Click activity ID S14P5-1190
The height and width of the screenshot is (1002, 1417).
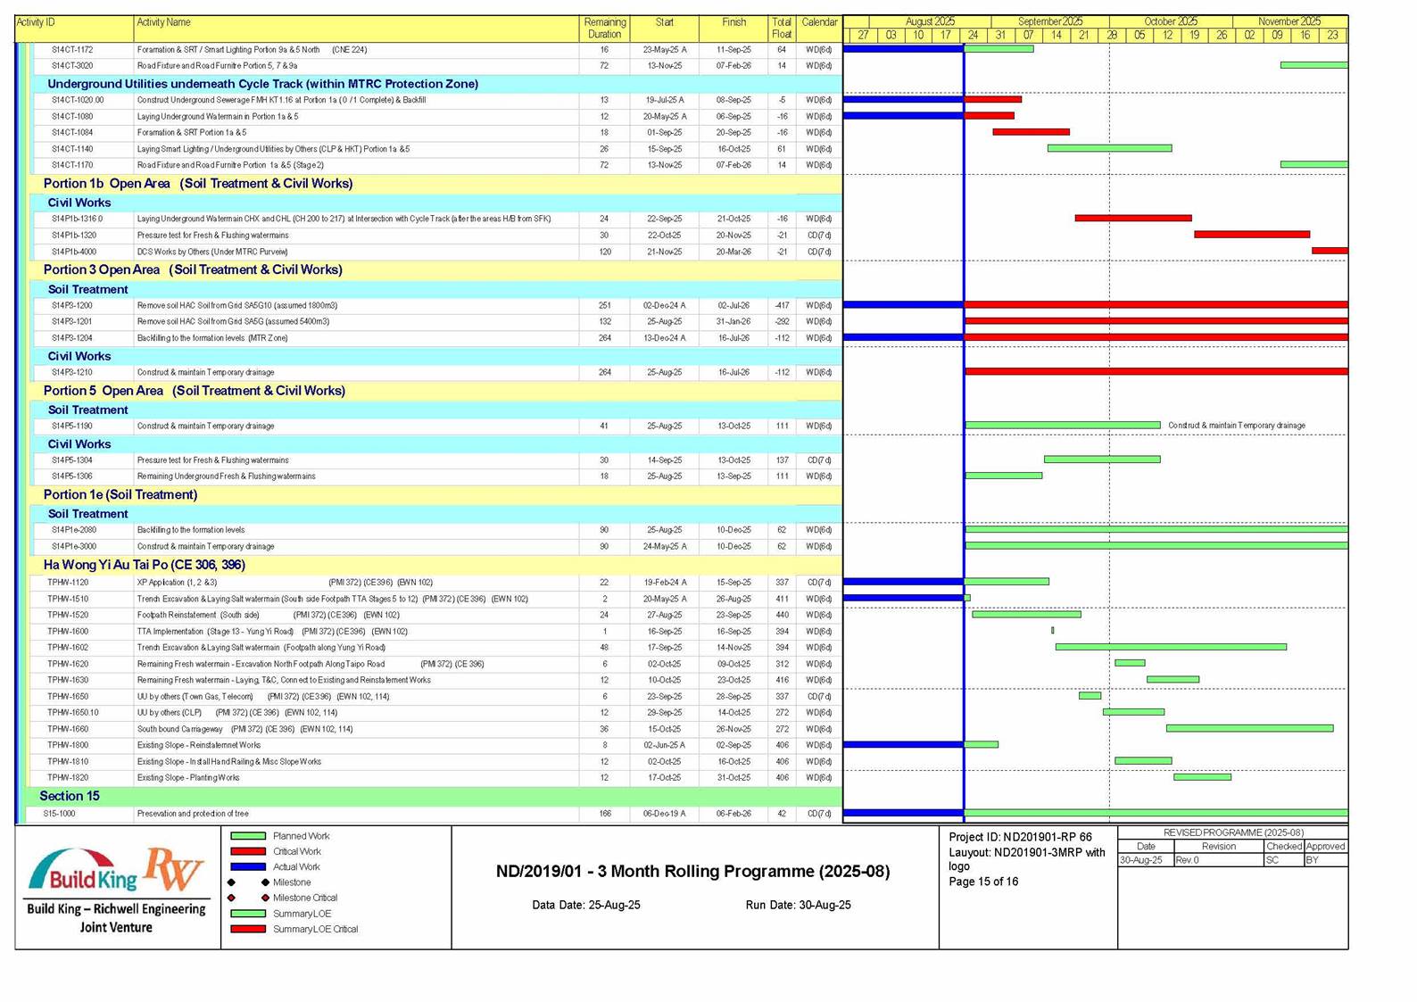pyautogui.click(x=72, y=426)
